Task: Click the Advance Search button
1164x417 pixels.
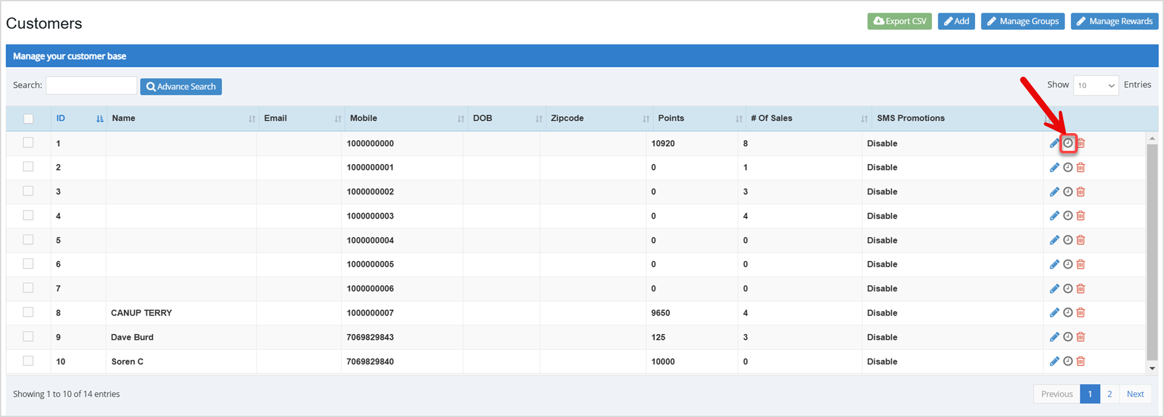Action: (x=181, y=86)
